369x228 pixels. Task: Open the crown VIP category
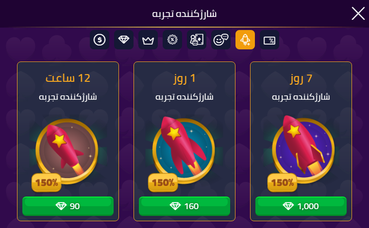148,40
